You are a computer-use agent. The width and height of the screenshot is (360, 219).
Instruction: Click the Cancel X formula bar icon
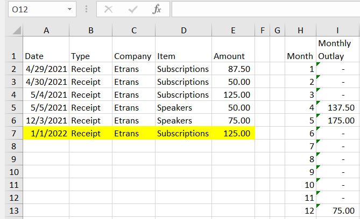point(108,10)
